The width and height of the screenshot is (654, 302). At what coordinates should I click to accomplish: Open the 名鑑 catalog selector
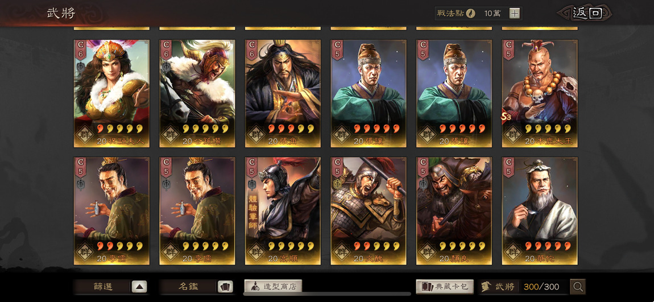pyautogui.click(x=189, y=287)
